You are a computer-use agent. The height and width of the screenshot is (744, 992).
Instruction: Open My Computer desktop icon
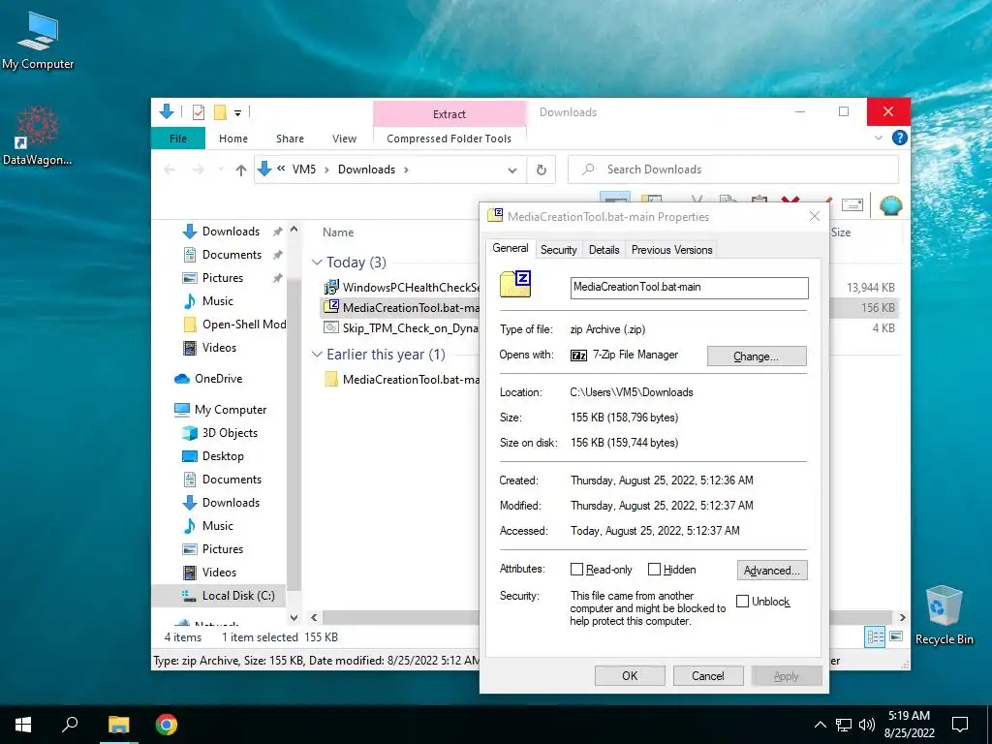pos(38,41)
